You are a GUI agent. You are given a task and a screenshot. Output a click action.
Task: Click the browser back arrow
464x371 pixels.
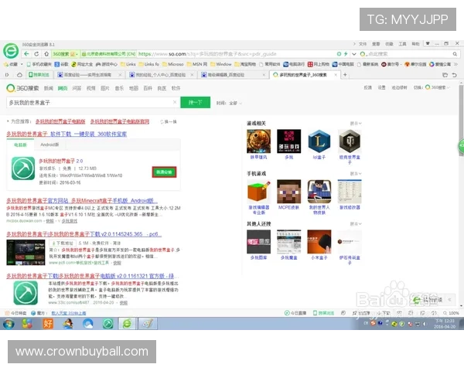tap(26, 54)
